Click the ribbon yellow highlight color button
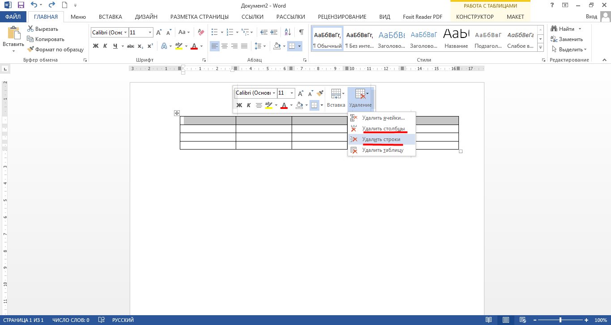 (179, 46)
